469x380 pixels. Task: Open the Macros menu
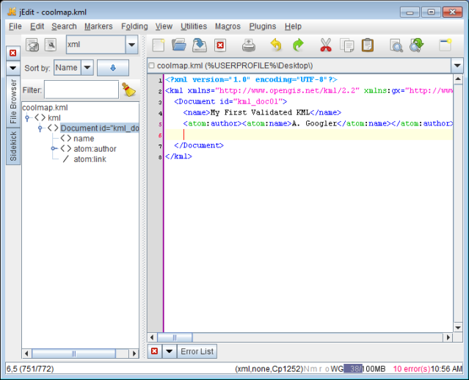[x=228, y=26]
